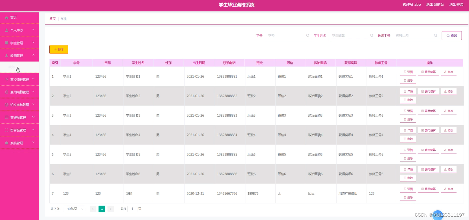Screen dimensions: 469x220
Task: Click 删除 for row 学生5
Action: pyautogui.click(x=408, y=158)
